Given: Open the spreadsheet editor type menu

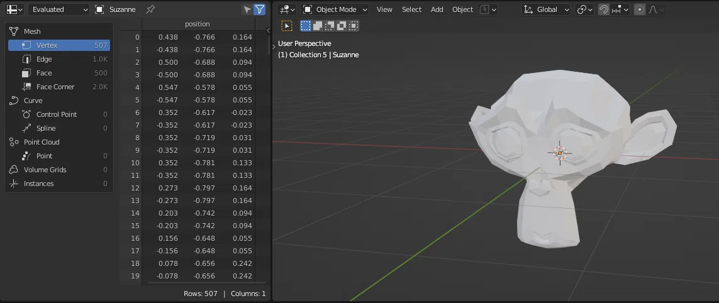Looking at the screenshot, I should pos(15,9).
